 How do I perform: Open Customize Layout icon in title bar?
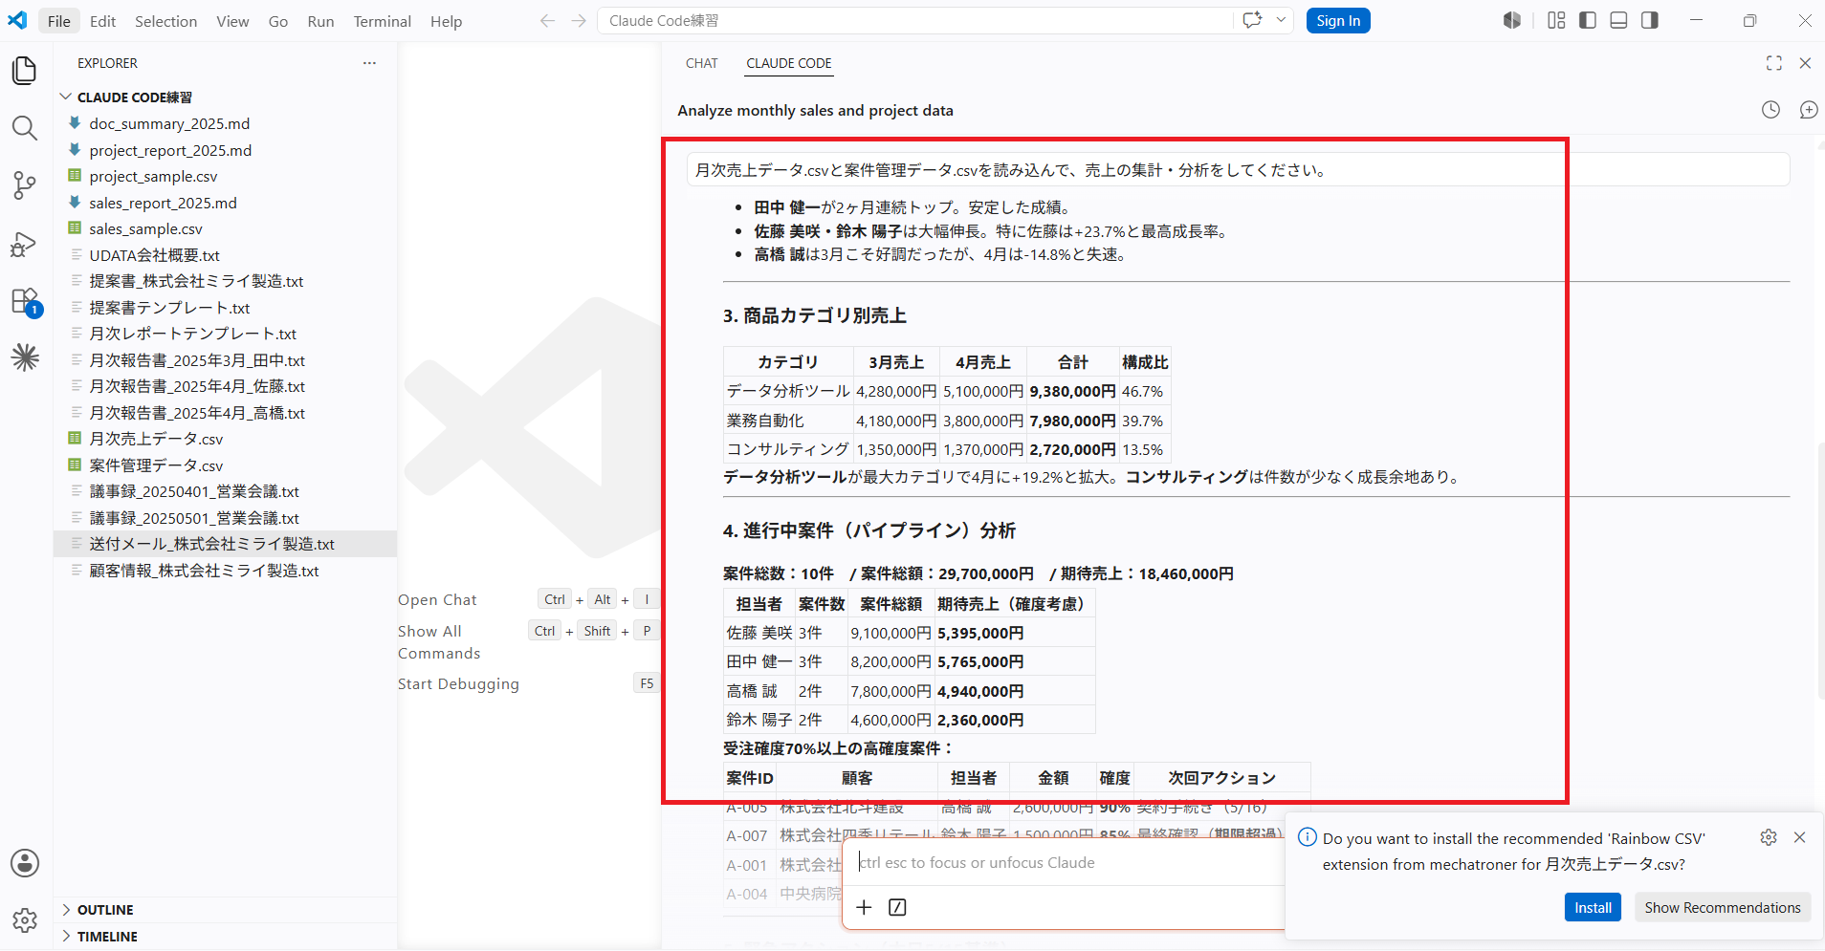pyautogui.click(x=1556, y=20)
